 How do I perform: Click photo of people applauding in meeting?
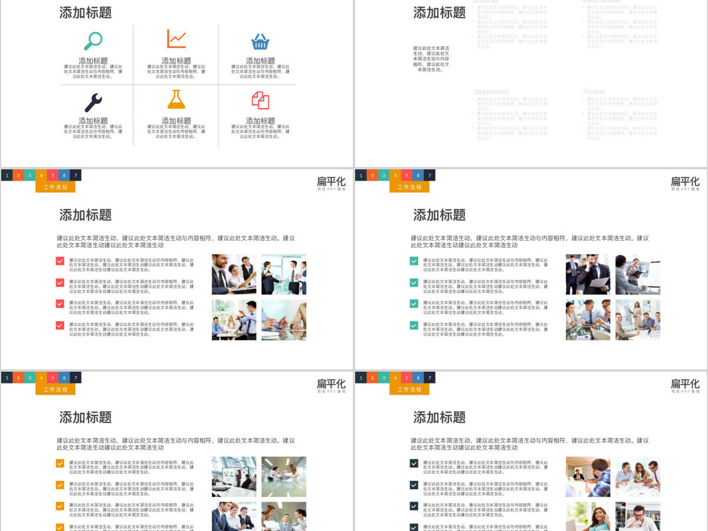pos(234,320)
